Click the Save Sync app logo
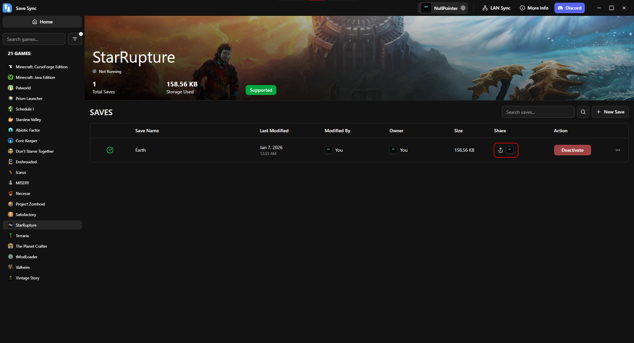 (x=7, y=8)
